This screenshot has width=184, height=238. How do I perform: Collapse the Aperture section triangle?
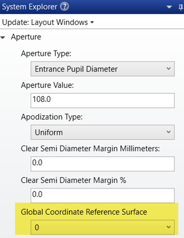click(x=3, y=38)
